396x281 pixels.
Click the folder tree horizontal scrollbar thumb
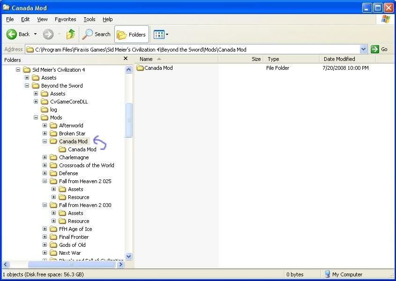(x=72, y=264)
